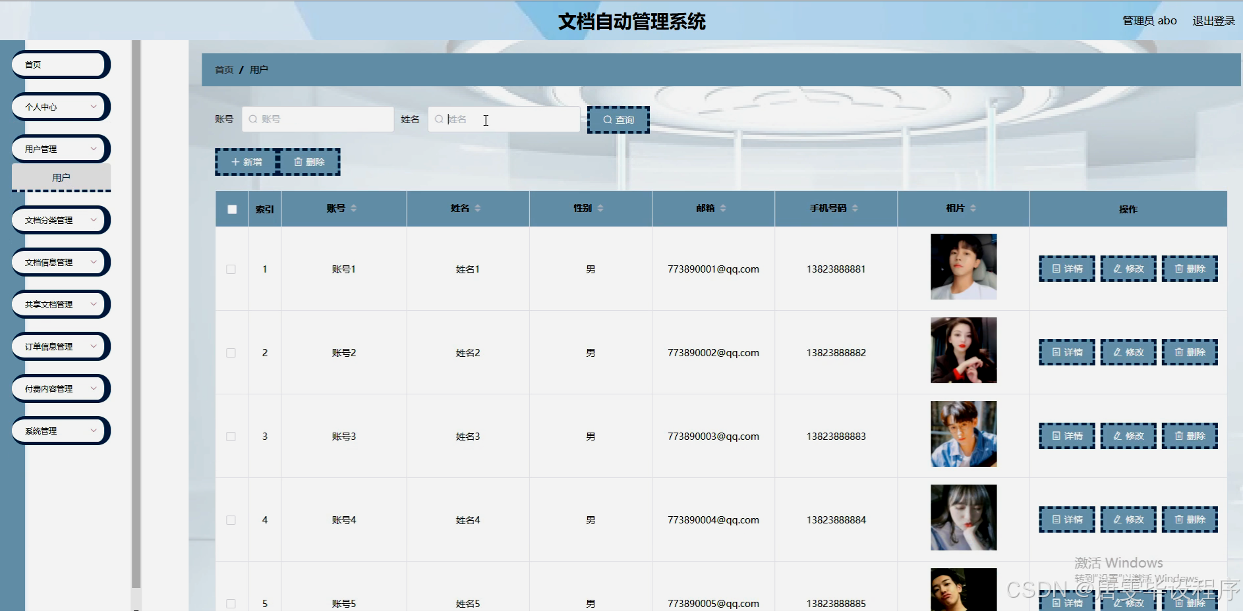Viewport: 1243px width, 611px height.
Task: Open photo thumbnail for 账号3
Action: pos(964,434)
